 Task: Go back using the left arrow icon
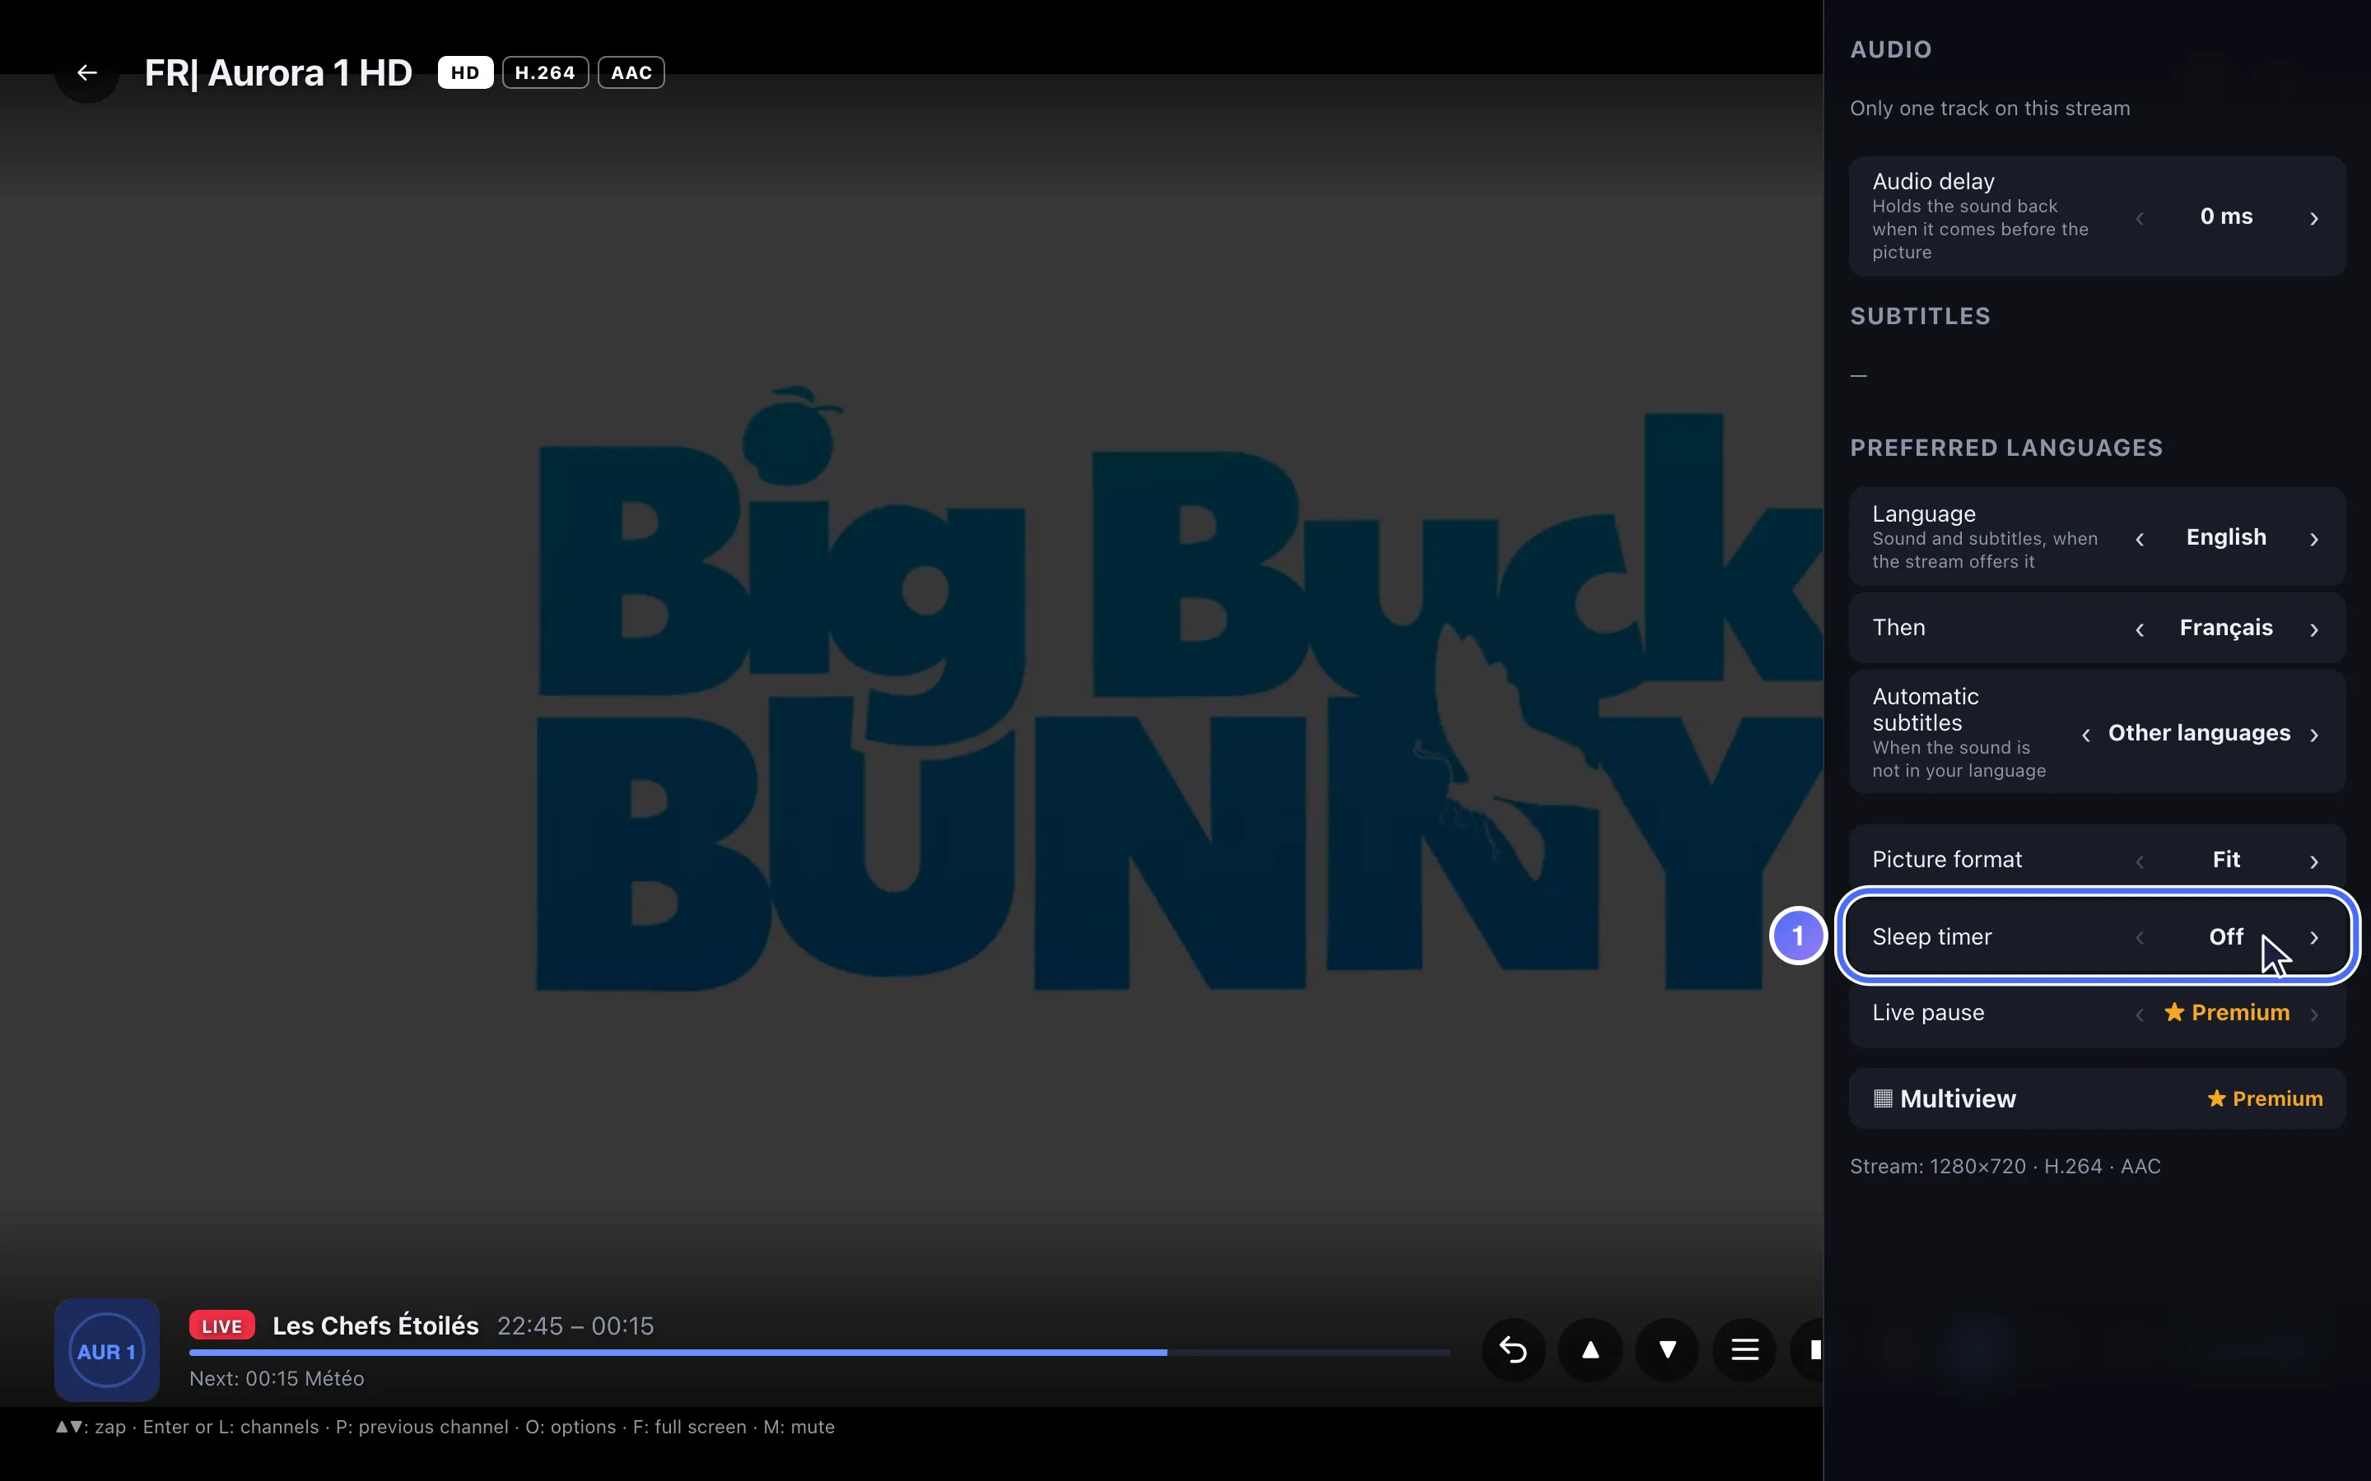click(87, 72)
